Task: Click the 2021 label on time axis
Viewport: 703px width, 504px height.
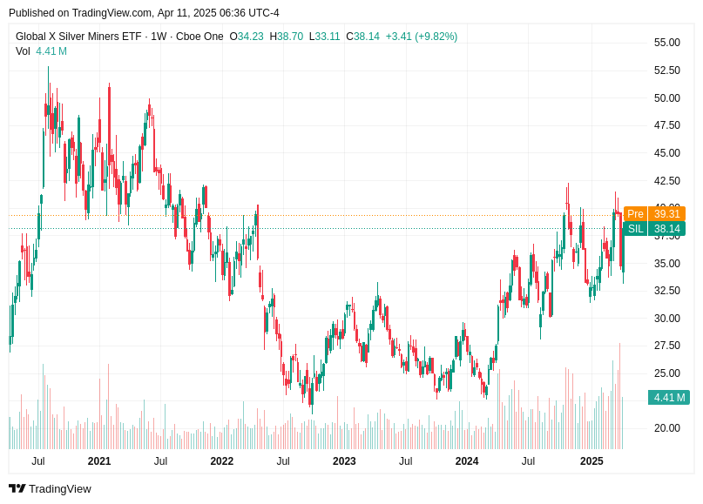Action: tap(99, 461)
